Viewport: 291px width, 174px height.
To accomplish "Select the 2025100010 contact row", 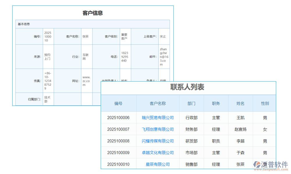I will pos(118,164).
